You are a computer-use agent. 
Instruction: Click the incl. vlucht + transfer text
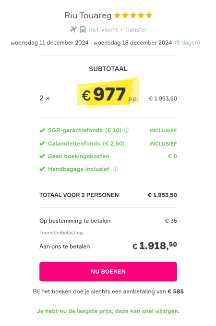click(118, 30)
